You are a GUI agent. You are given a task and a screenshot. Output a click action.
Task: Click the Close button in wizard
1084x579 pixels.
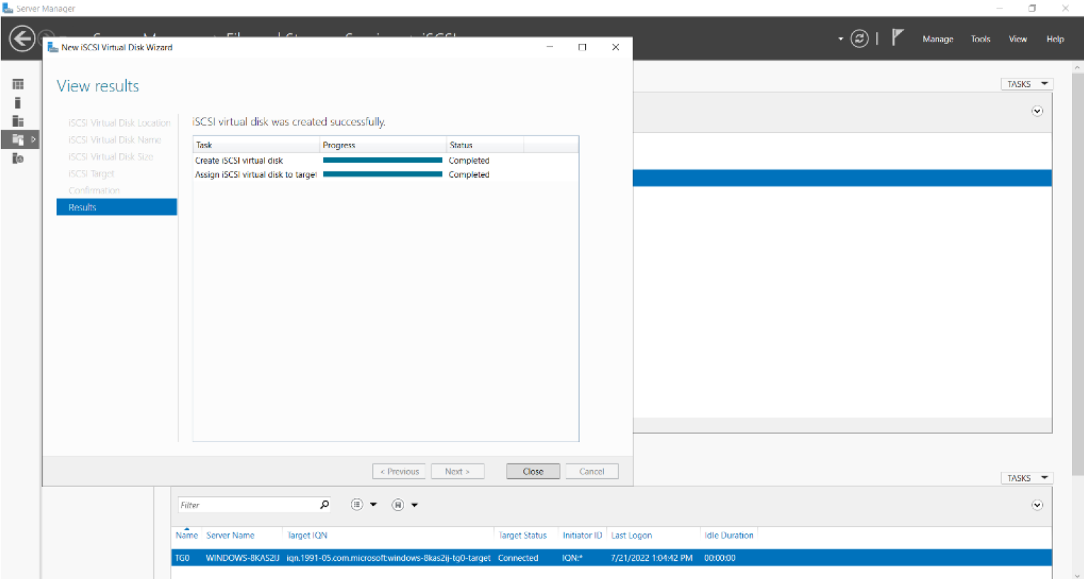532,471
